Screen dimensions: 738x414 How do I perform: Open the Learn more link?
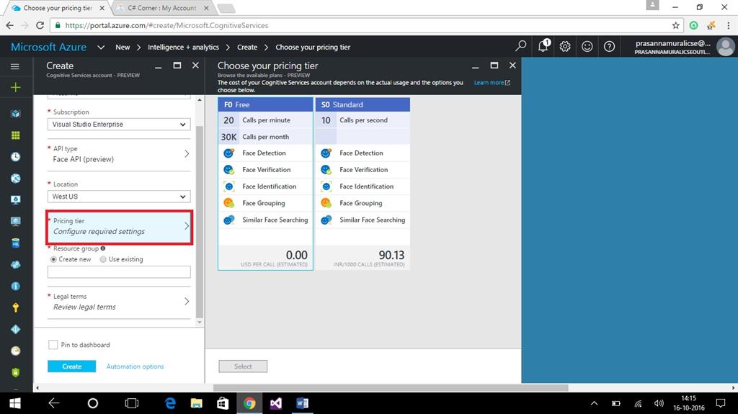pyautogui.click(x=492, y=82)
